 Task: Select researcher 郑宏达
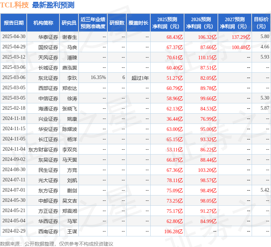69,88
